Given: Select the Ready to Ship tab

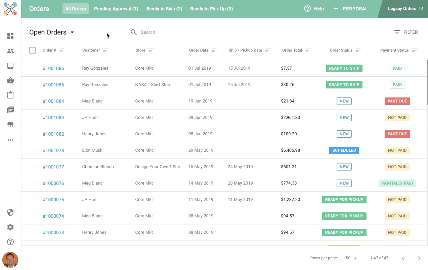Looking at the screenshot, I should tap(164, 9).
